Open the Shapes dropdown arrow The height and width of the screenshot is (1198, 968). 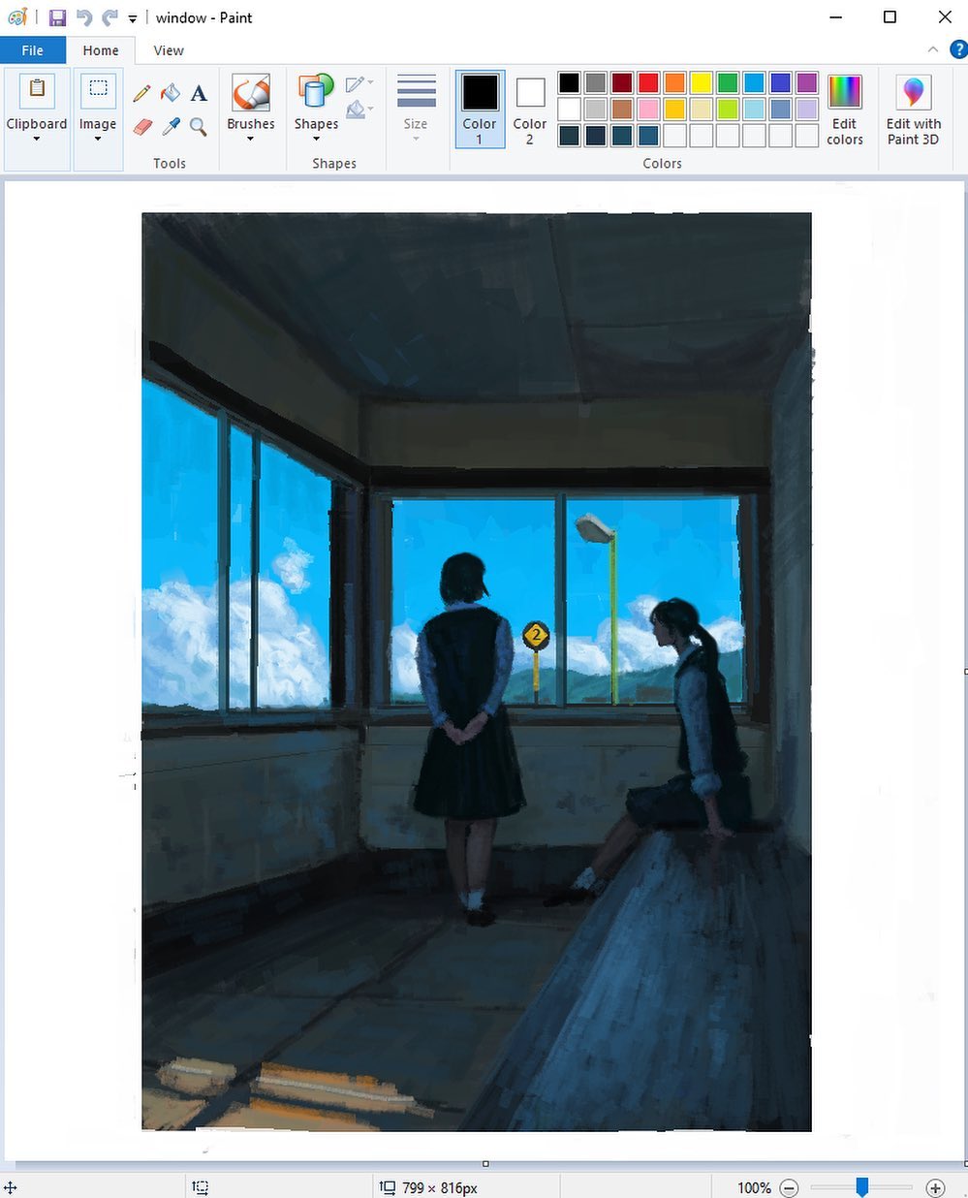[x=316, y=140]
